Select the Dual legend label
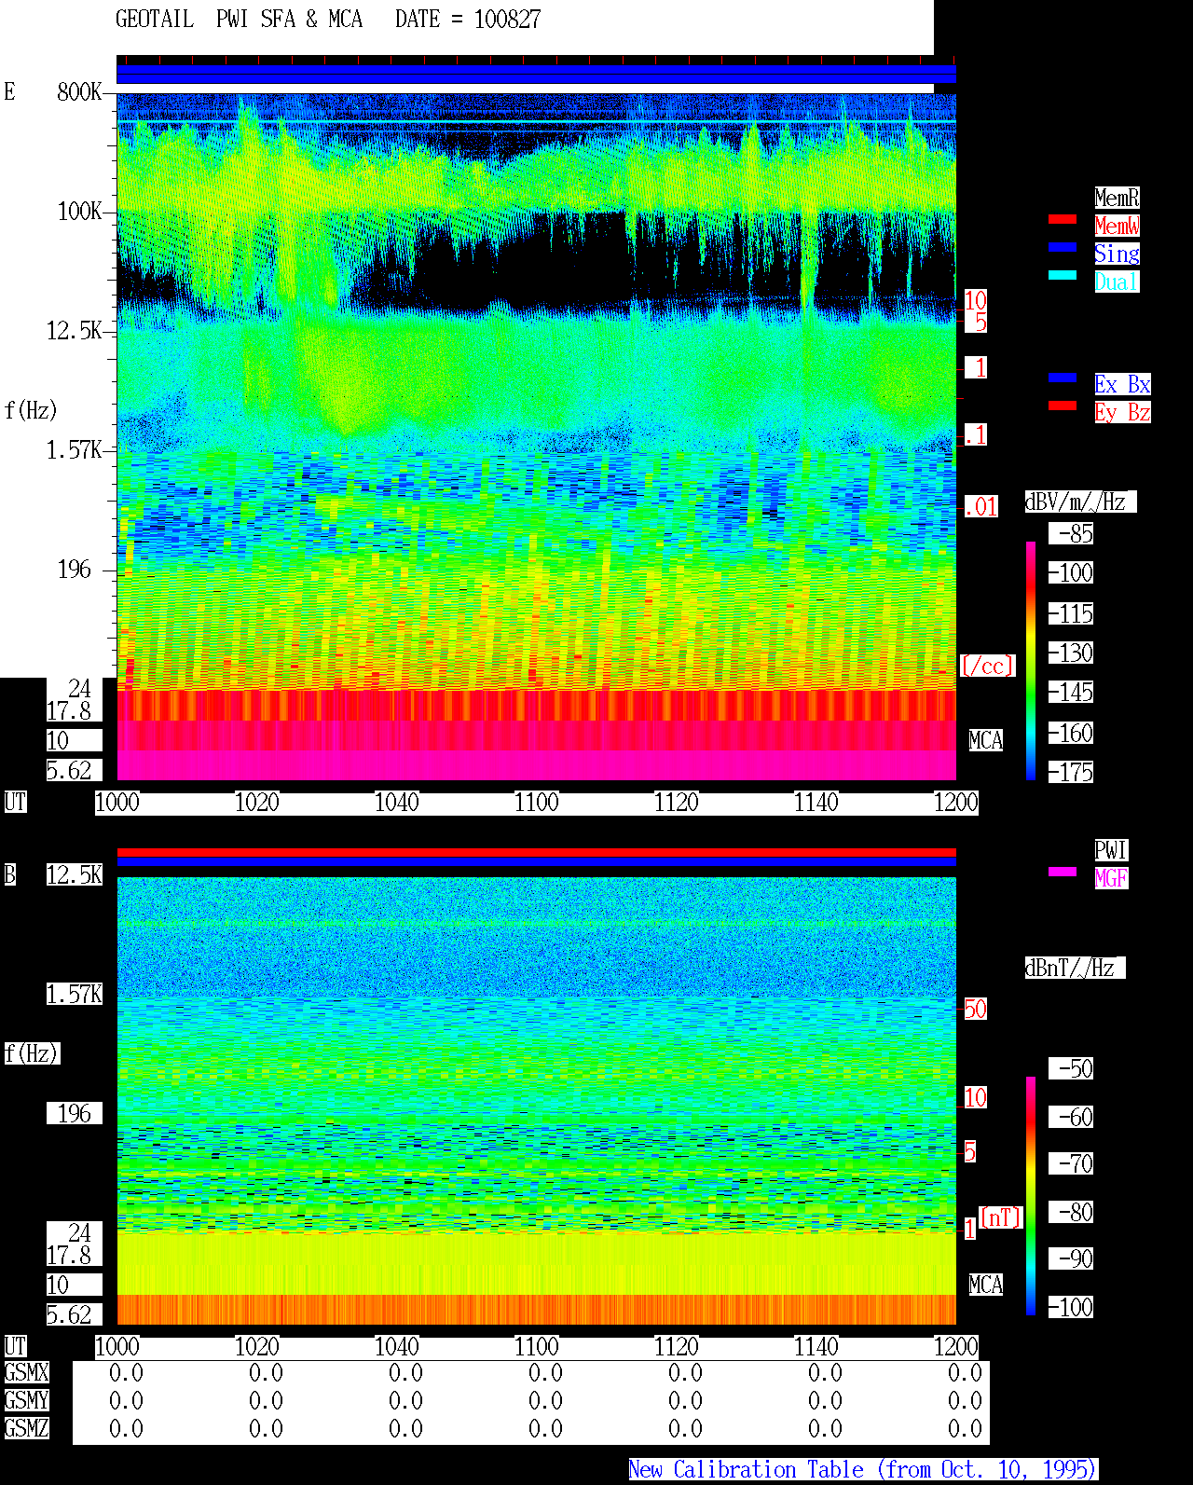Screen dimensions: 1193x1485 click(1117, 282)
